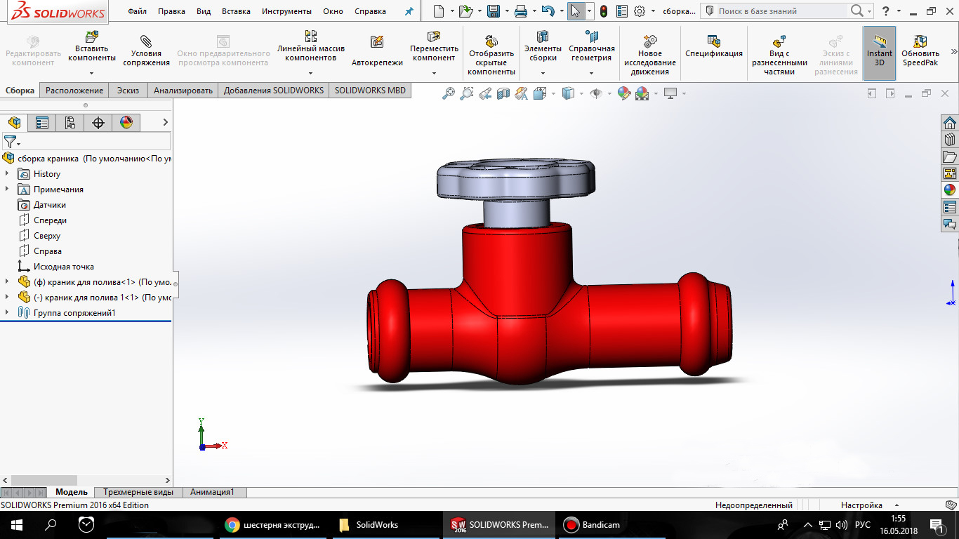The width and height of the screenshot is (959, 539).
Task: Click the Rebuild traffic light icon
Action: click(x=603, y=11)
